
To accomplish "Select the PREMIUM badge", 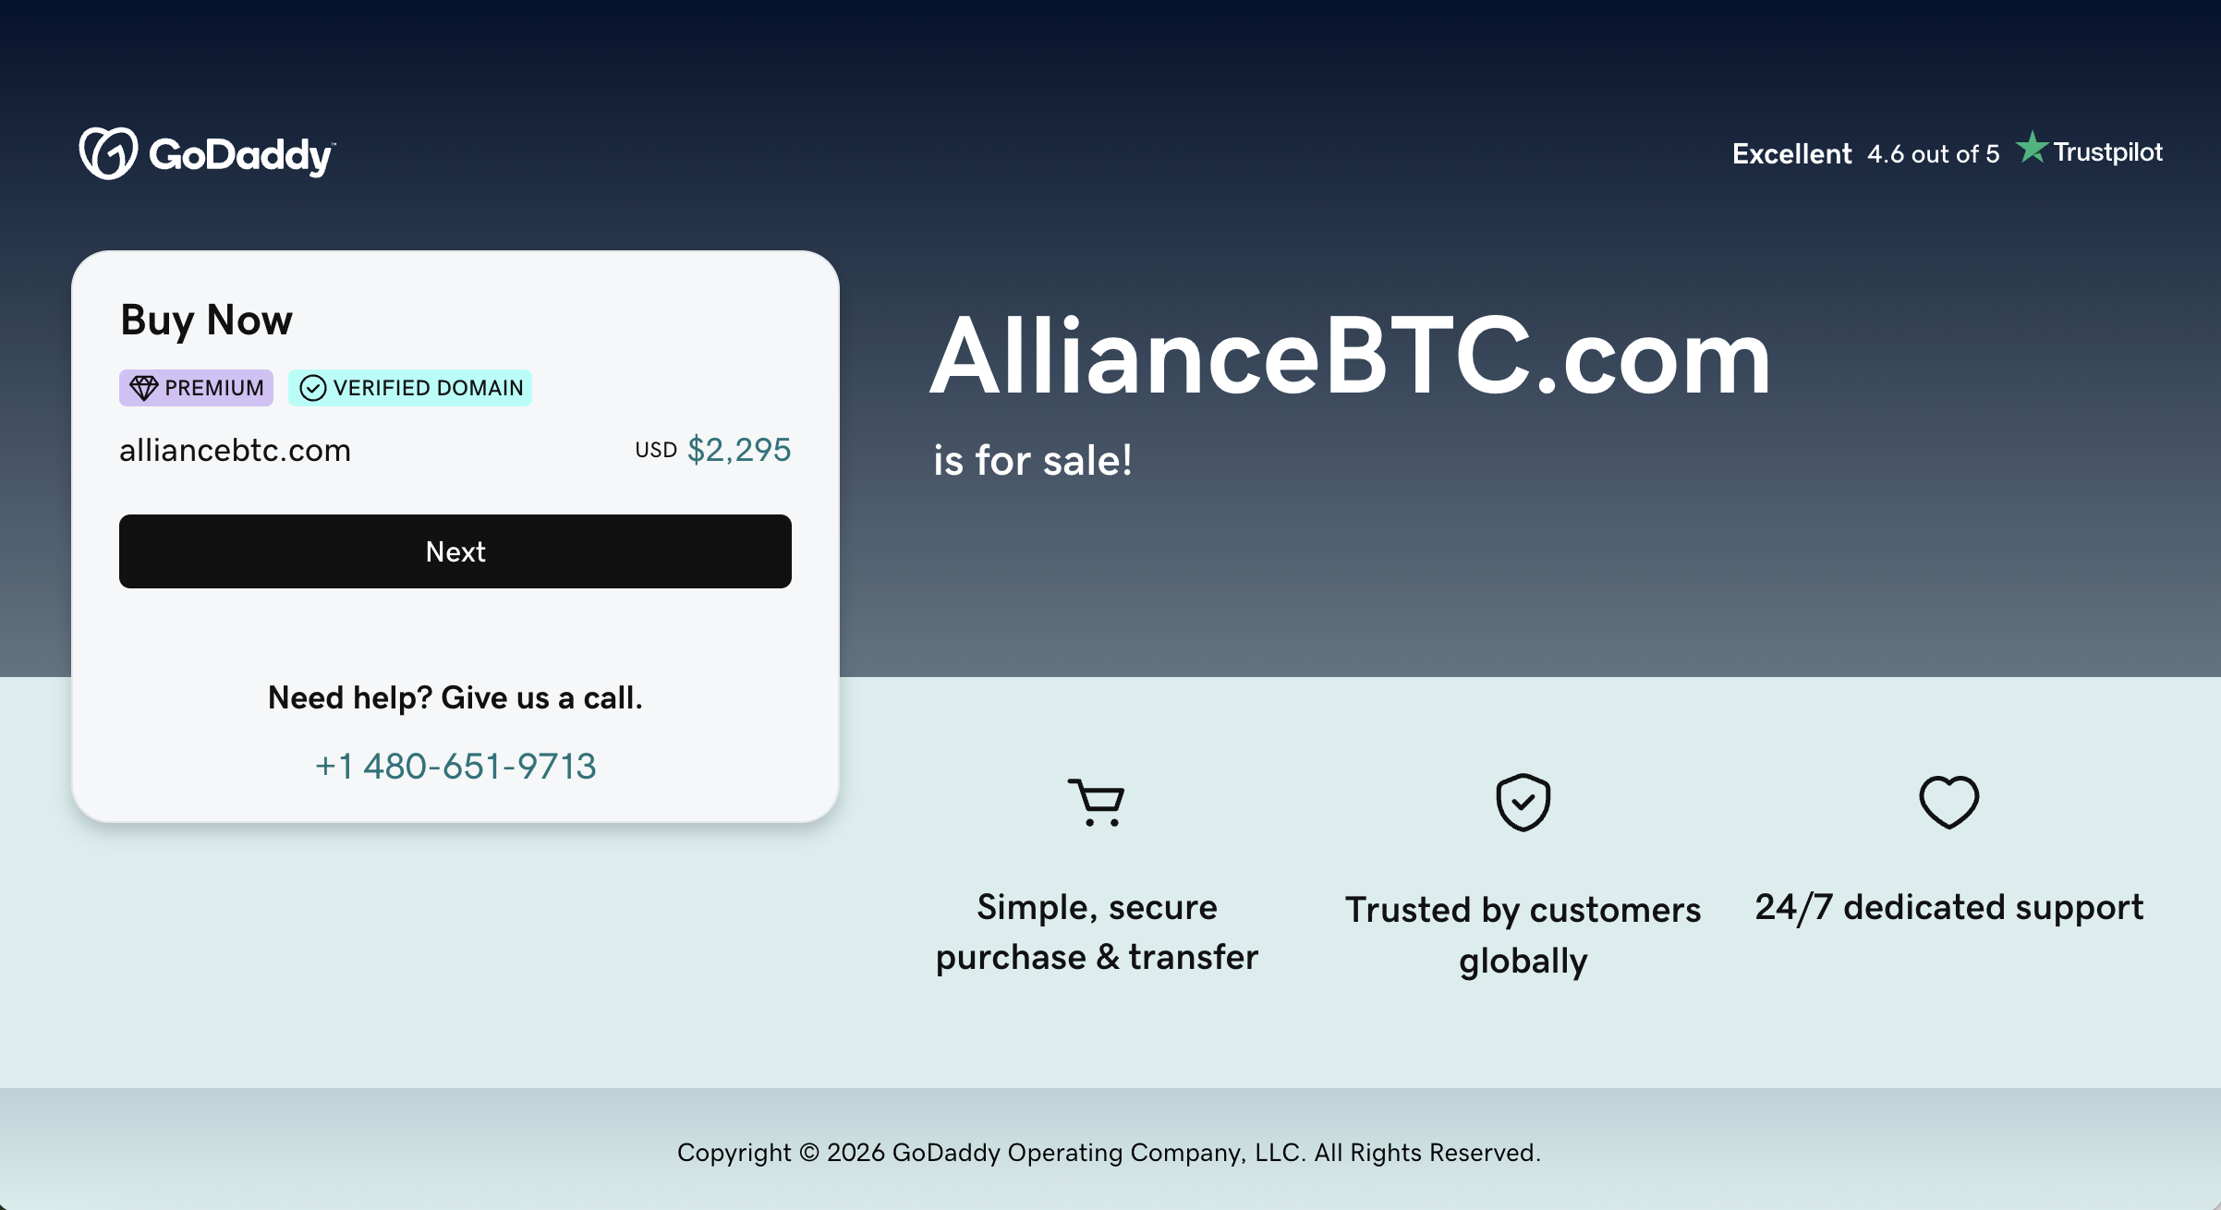I will tap(196, 388).
